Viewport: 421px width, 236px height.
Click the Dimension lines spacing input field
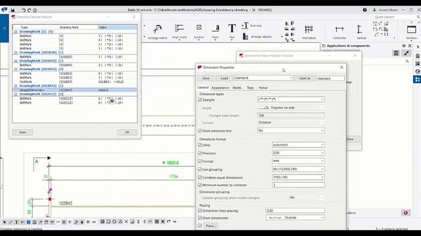(x=295, y=210)
